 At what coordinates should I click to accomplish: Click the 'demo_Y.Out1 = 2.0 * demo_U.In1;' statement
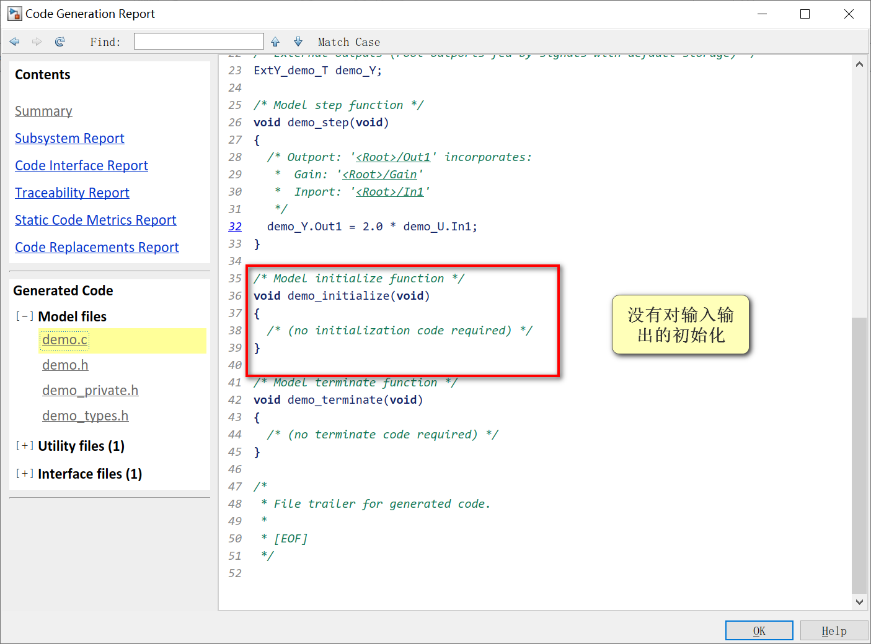tap(372, 227)
